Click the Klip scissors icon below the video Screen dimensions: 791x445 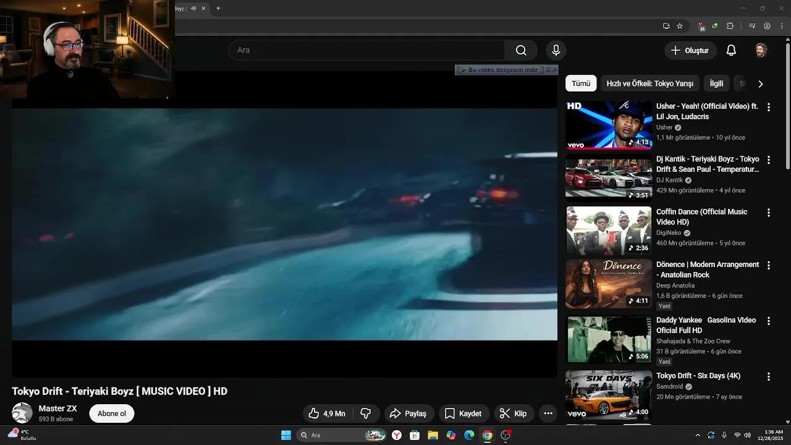(505, 413)
